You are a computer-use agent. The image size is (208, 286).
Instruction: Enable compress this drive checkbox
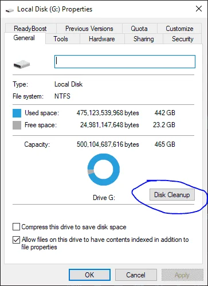16,227
